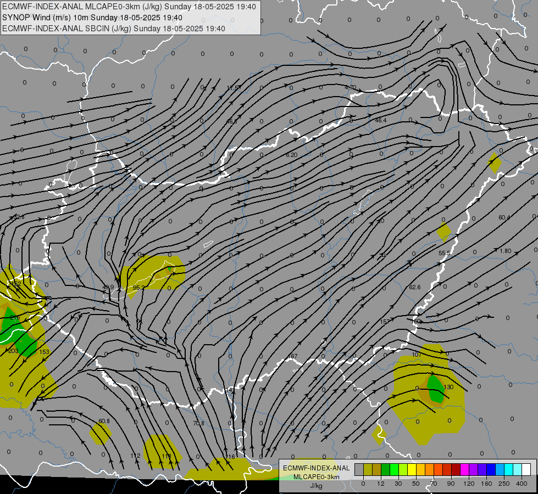538x494 pixels.
Task: Click the '46.4' value on the map
Action: point(380,120)
